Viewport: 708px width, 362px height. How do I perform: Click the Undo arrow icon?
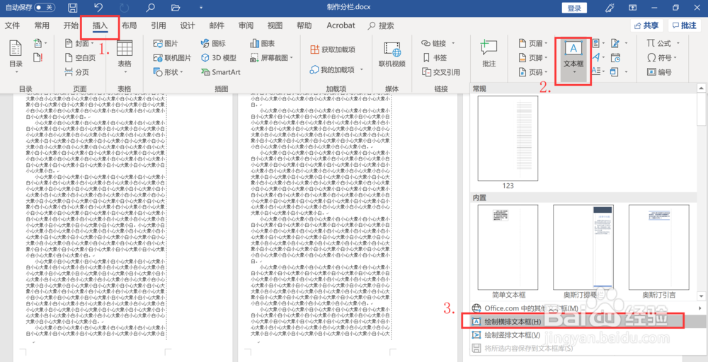coord(98,8)
